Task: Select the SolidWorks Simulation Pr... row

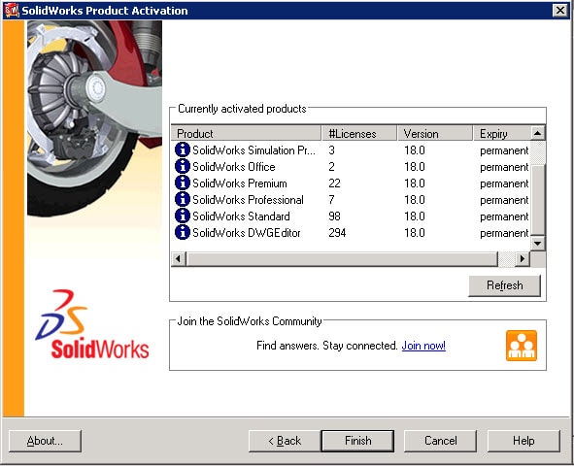Action: pyautogui.click(x=351, y=150)
